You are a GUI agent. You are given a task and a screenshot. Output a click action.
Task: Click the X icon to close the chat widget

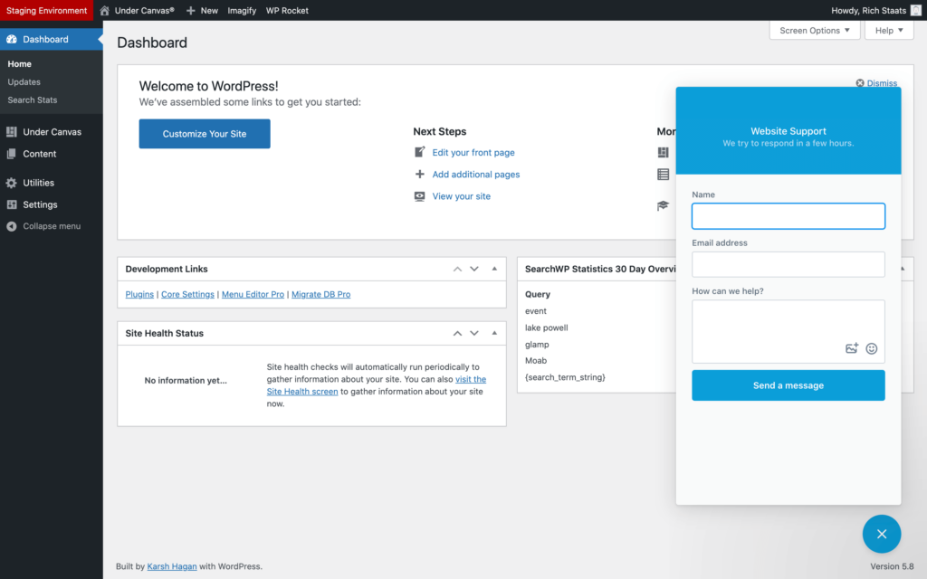[882, 534]
